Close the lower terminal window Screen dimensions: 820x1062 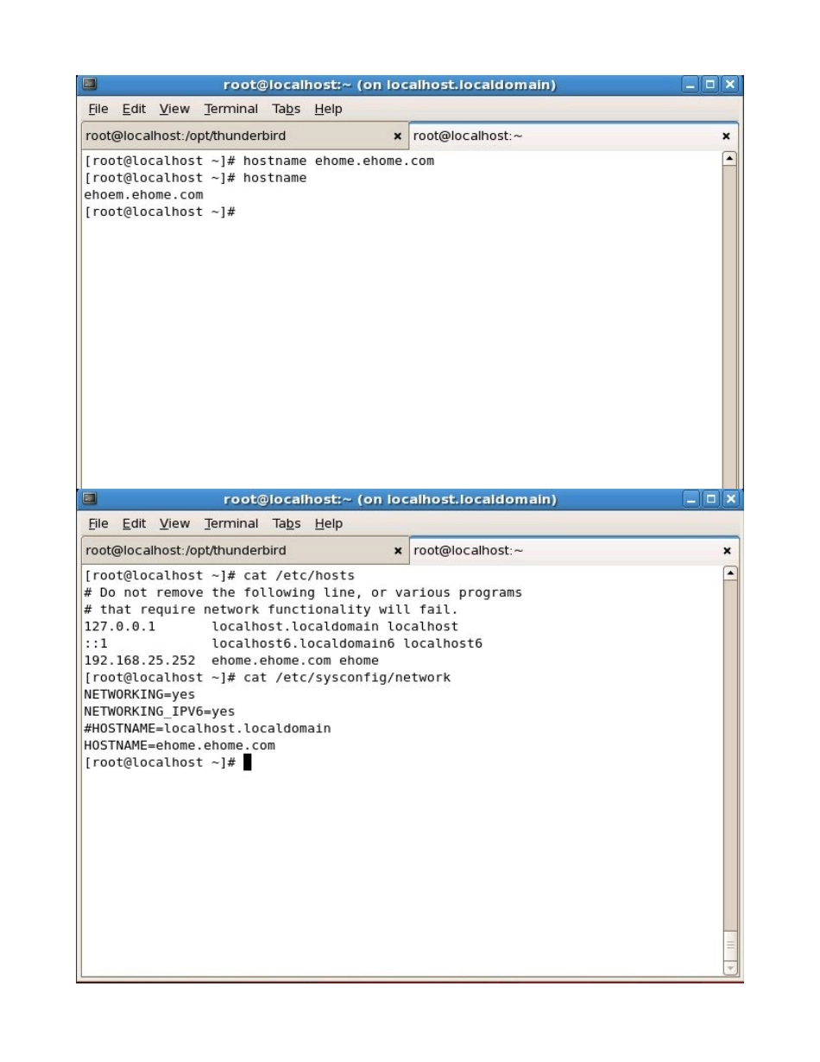(x=730, y=500)
